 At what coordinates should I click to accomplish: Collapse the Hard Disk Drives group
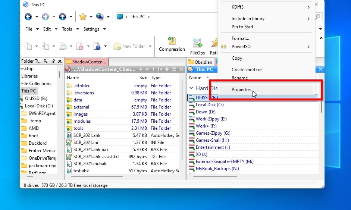pos(191,88)
